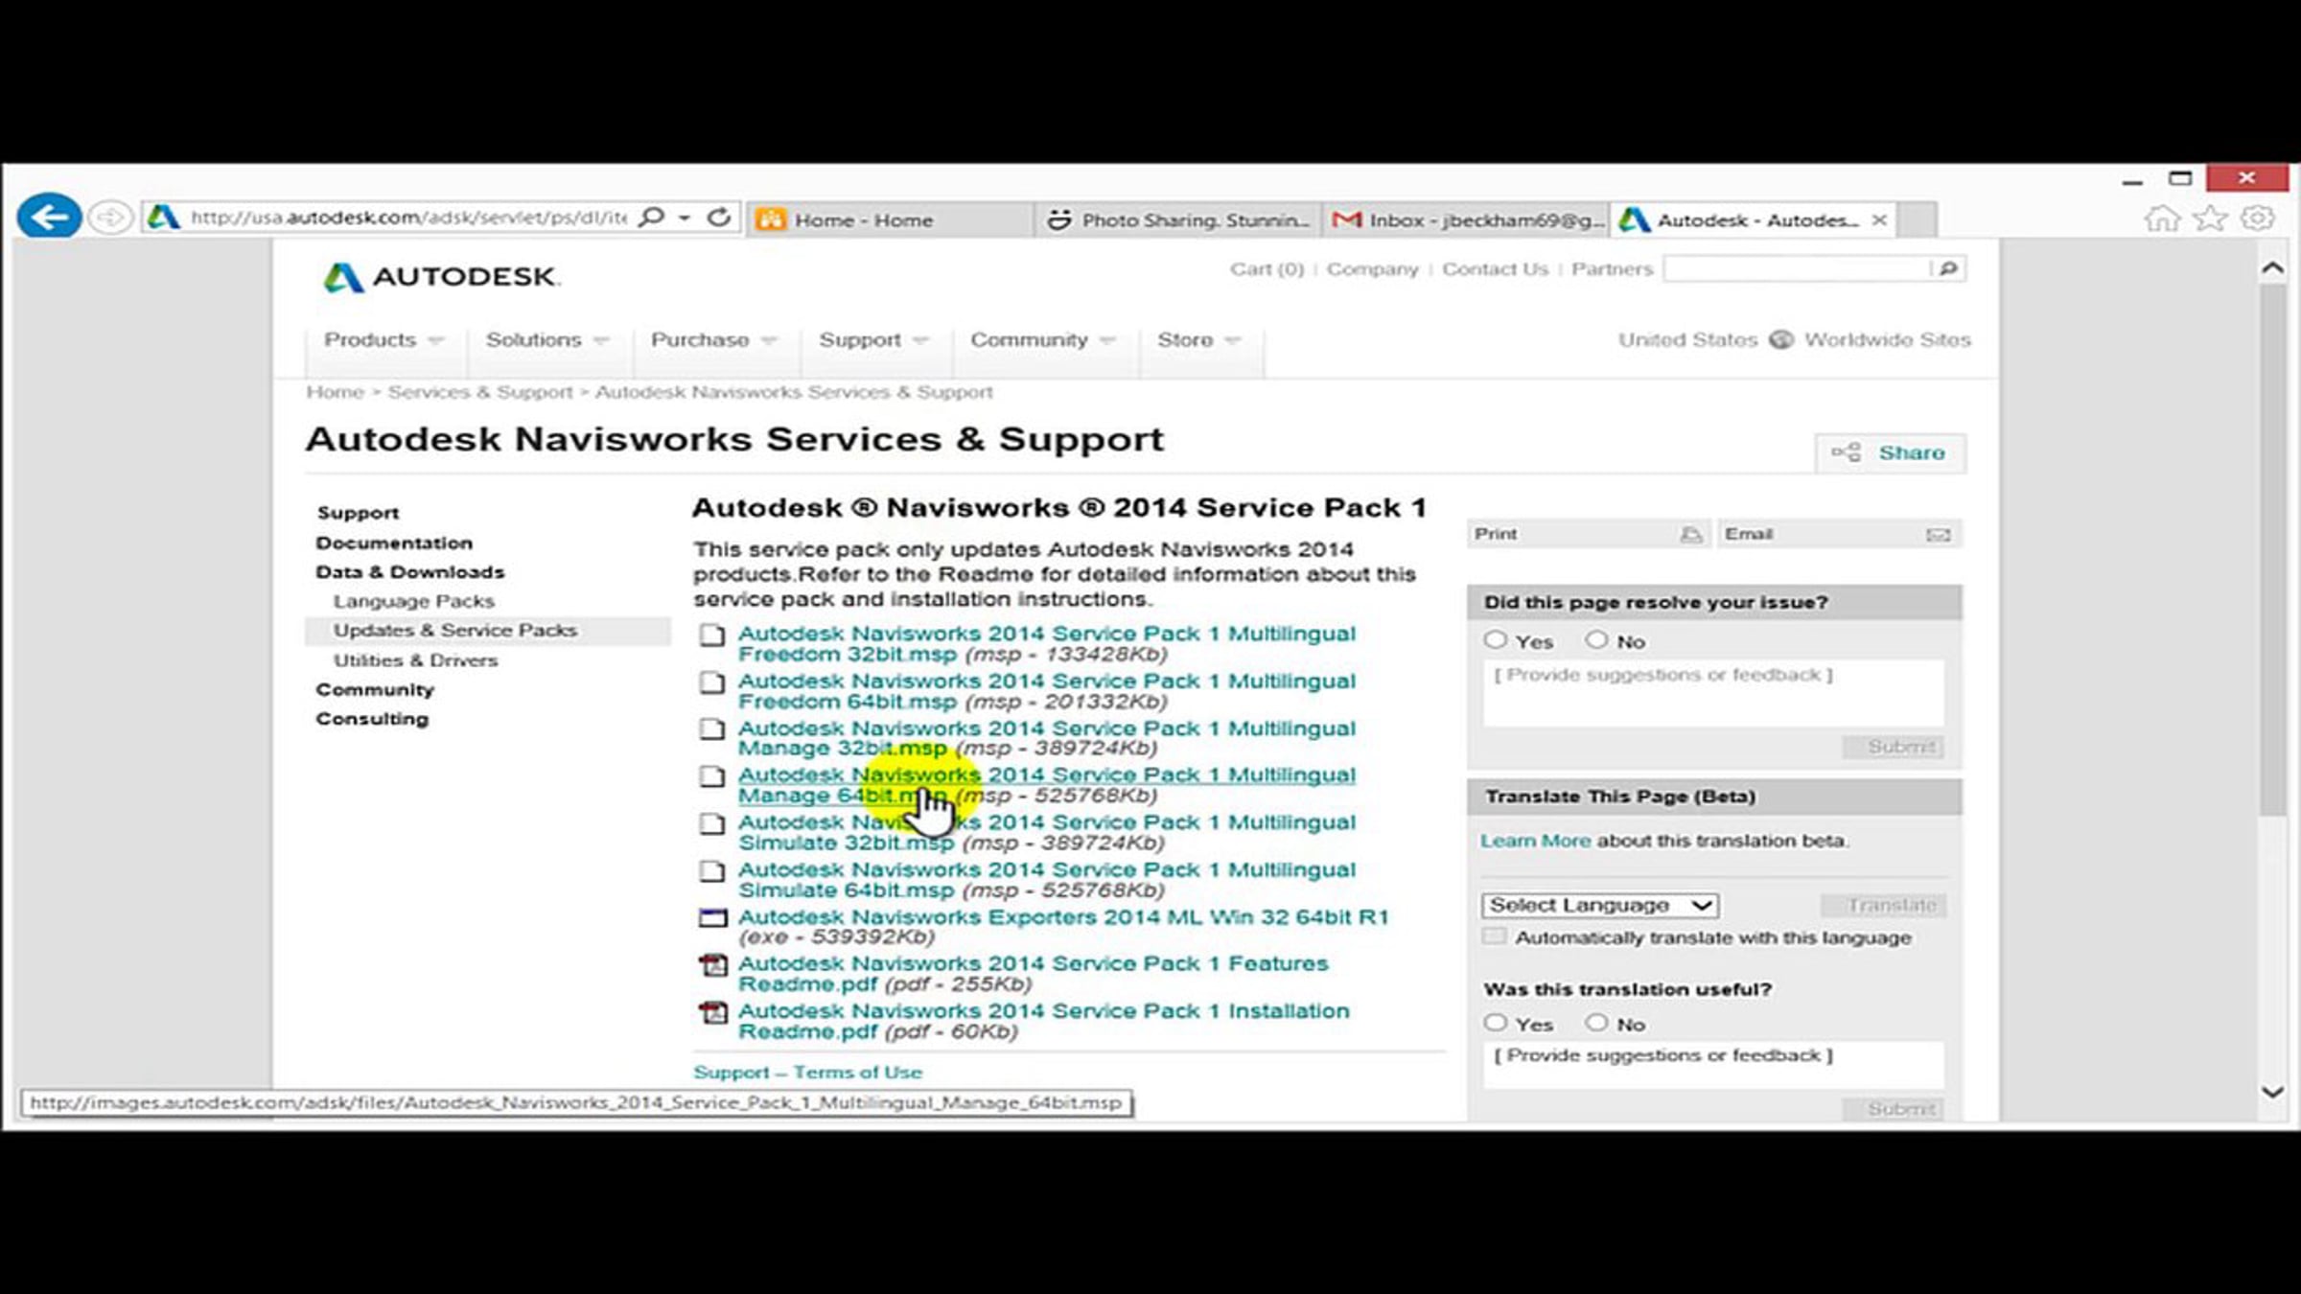Click the Share icon button
This screenshot has width=2301, height=1294.
(1847, 452)
